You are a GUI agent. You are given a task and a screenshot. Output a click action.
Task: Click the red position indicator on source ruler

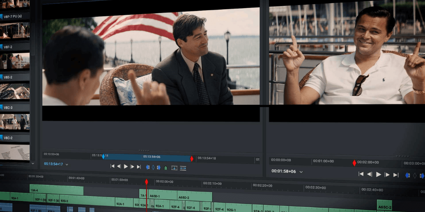pos(192,159)
